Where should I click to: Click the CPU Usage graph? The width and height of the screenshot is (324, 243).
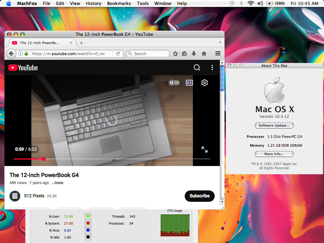pos(175,225)
